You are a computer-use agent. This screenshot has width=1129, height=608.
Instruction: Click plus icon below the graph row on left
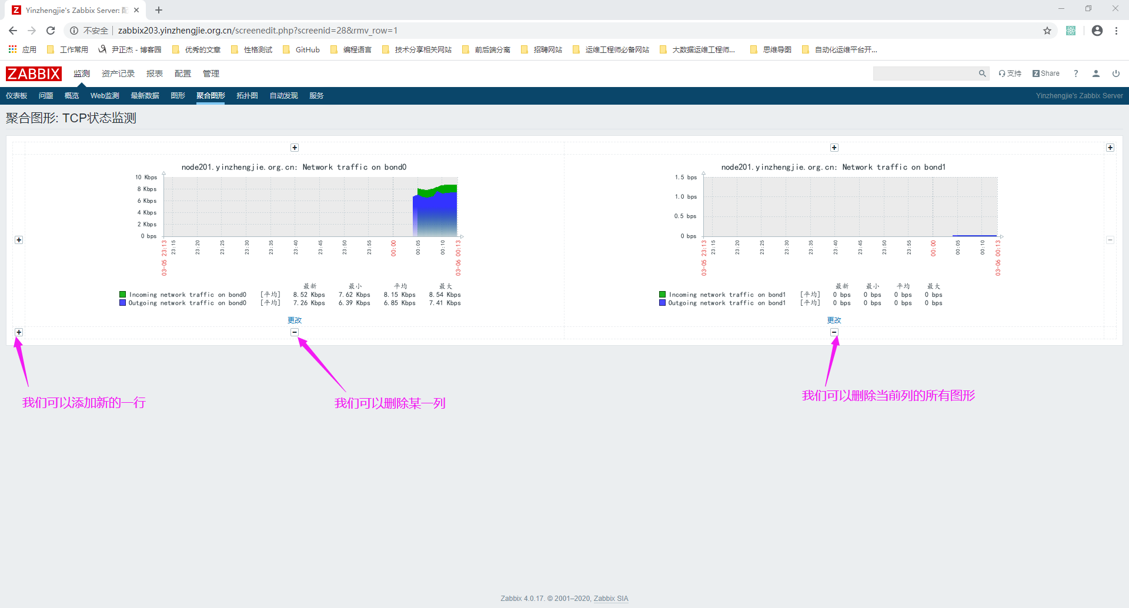[19, 332]
